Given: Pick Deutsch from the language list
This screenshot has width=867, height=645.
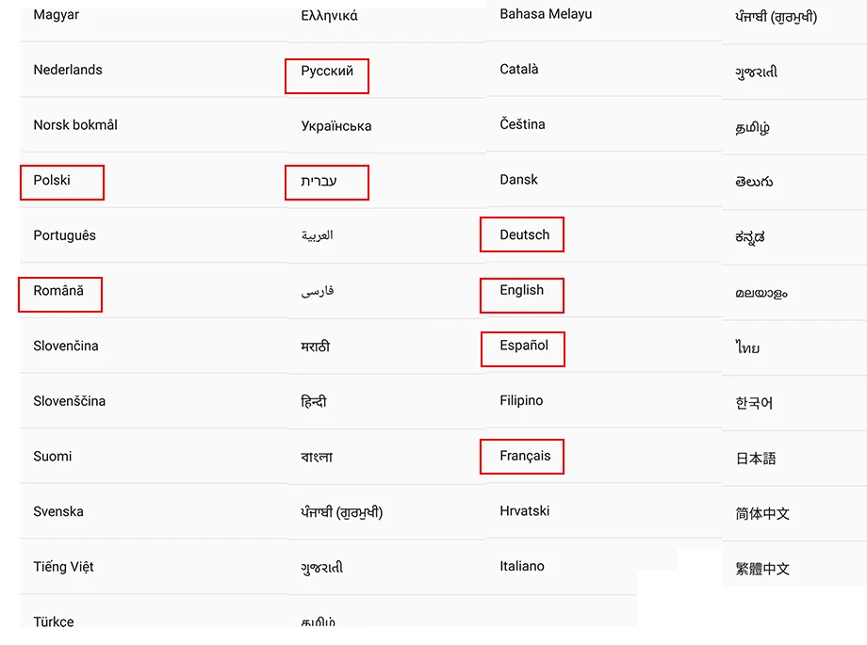Looking at the screenshot, I should click(524, 235).
